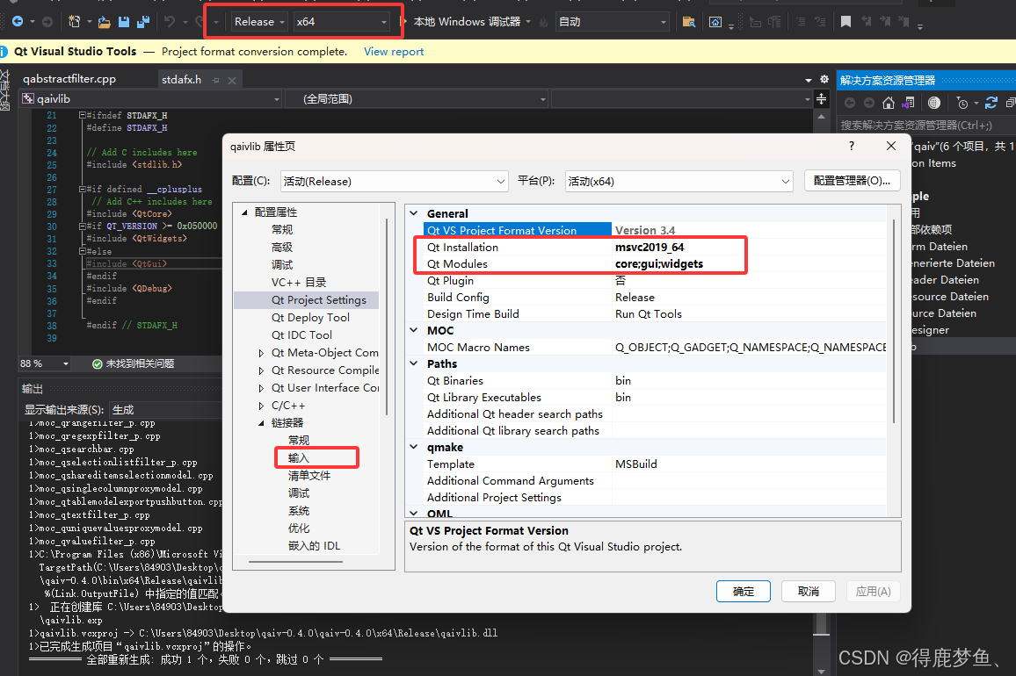Click the undo arrow icon
Screen dimensions: 1016x676
(169, 22)
